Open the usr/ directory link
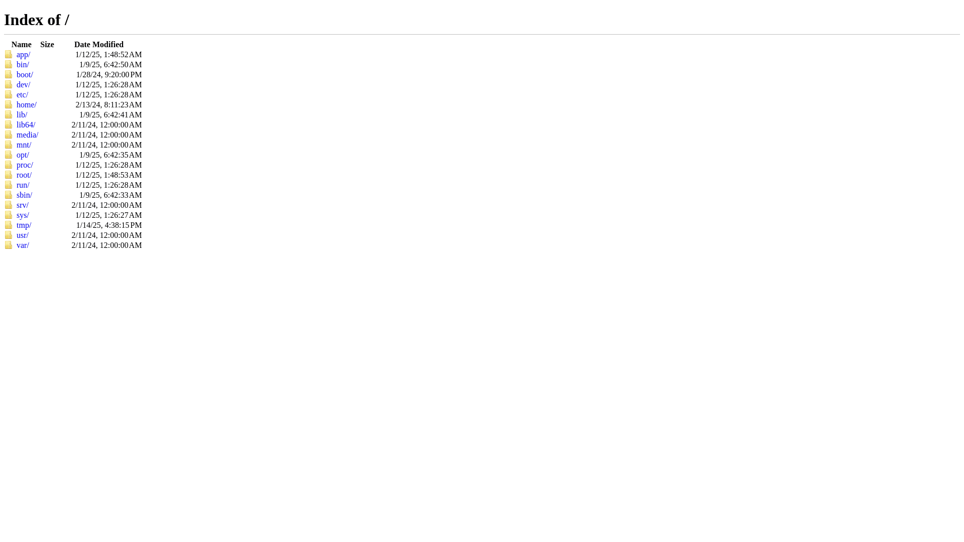 pyautogui.click(x=23, y=235)
